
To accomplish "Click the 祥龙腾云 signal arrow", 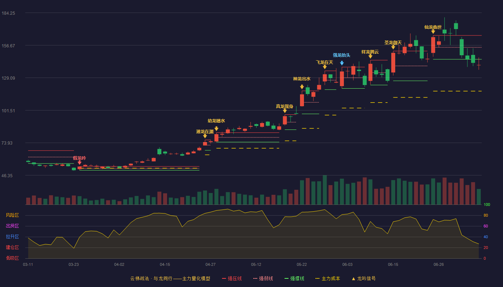I will coord(370,56).
